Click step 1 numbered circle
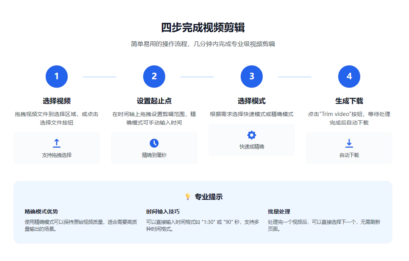 tap(56, 77)
